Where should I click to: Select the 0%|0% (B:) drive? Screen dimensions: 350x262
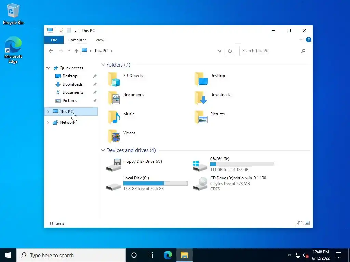233,164
